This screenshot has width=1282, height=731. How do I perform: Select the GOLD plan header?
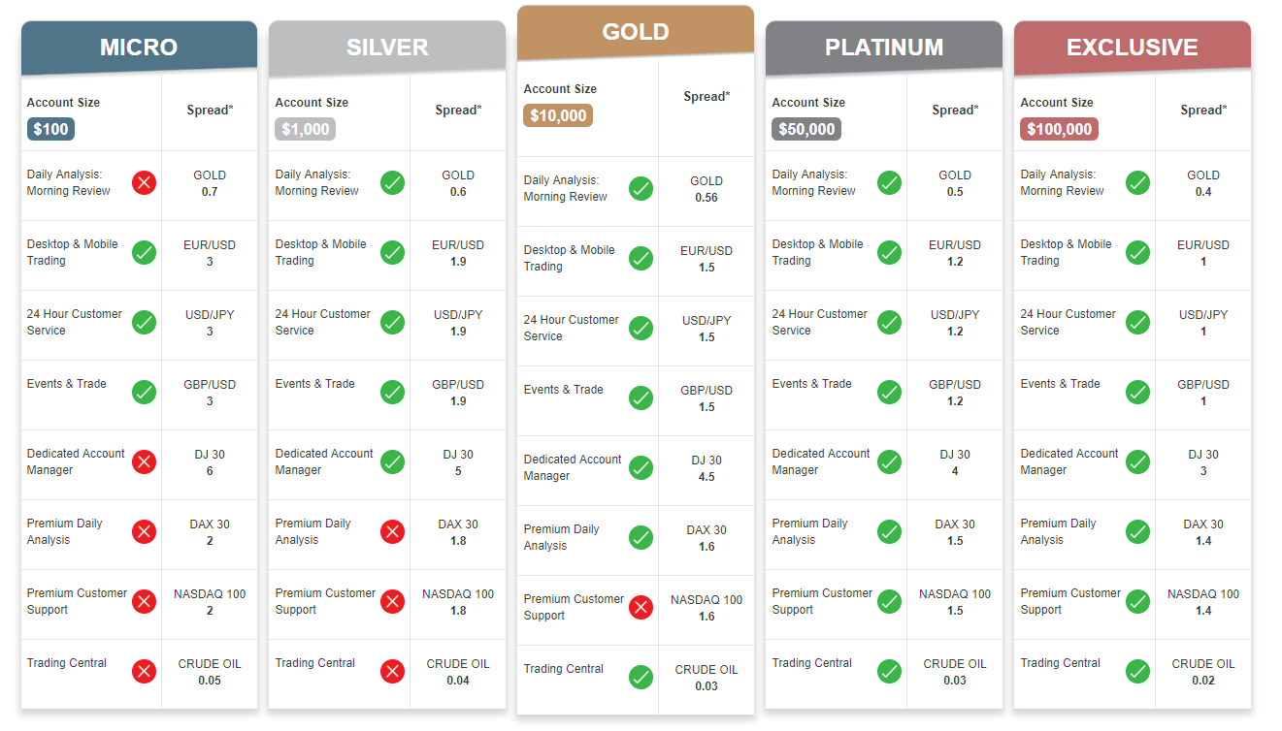[636, 32]
